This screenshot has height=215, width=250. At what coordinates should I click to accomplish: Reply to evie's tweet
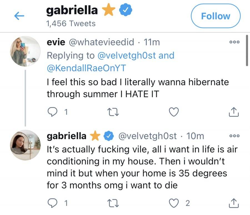52,112
